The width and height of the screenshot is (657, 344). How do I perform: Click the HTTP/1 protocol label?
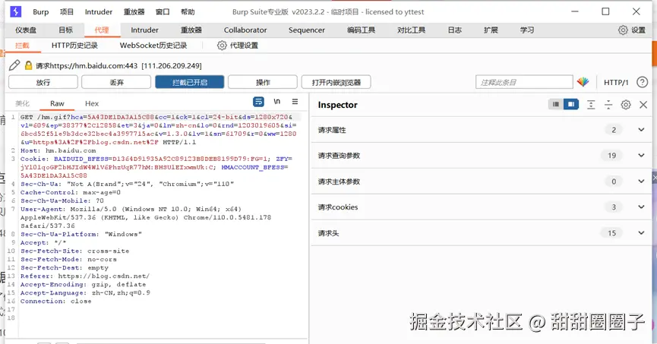(x=616, y=83)
